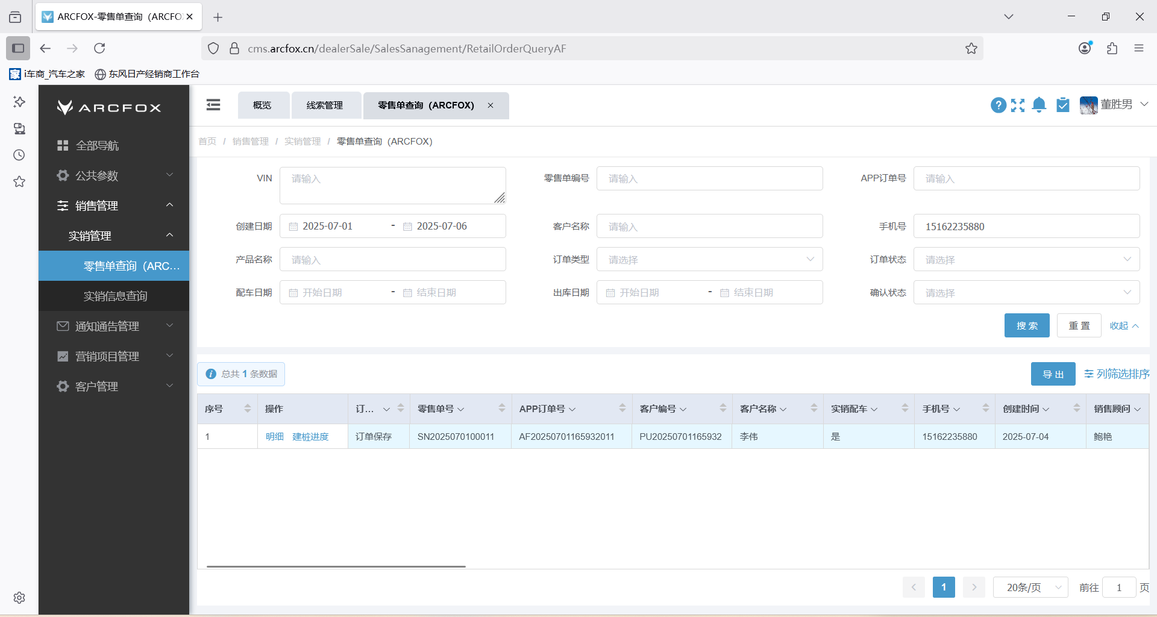Open user dropdown arrow next to 董胜男
This screenshot has width=1157, height=617.
[x=1144, y=104]
